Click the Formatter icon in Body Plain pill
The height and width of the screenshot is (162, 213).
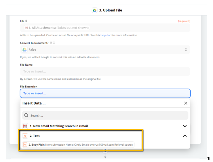coord(25,145)
